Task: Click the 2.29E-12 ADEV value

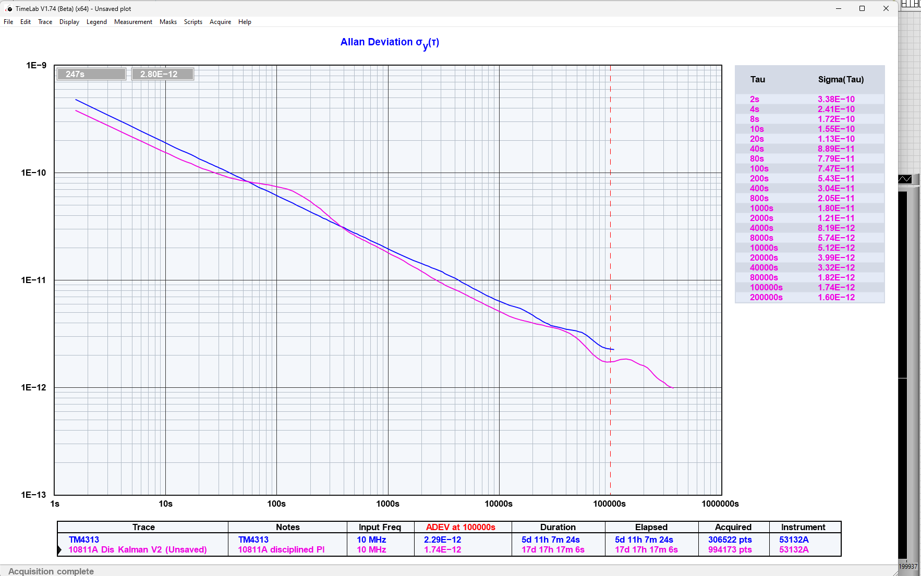Action: click(x=442, y=540)
